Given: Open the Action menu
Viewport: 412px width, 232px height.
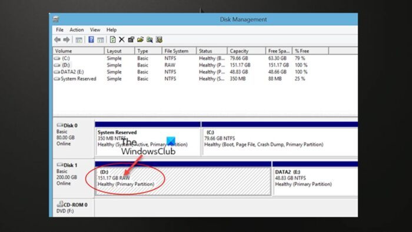Looking at the screenshot, I should point(77,30).
